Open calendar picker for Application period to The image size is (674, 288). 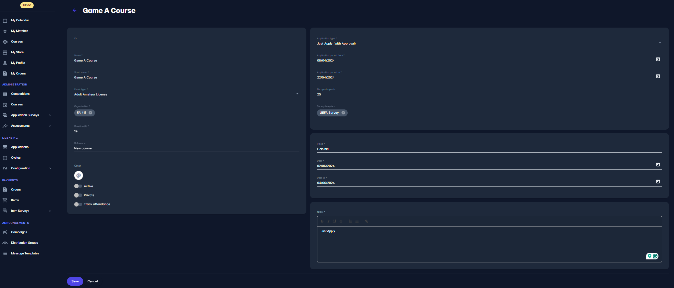pos(658,76)
